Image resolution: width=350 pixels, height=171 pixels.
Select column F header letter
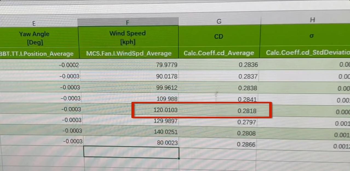pos(128,23)
